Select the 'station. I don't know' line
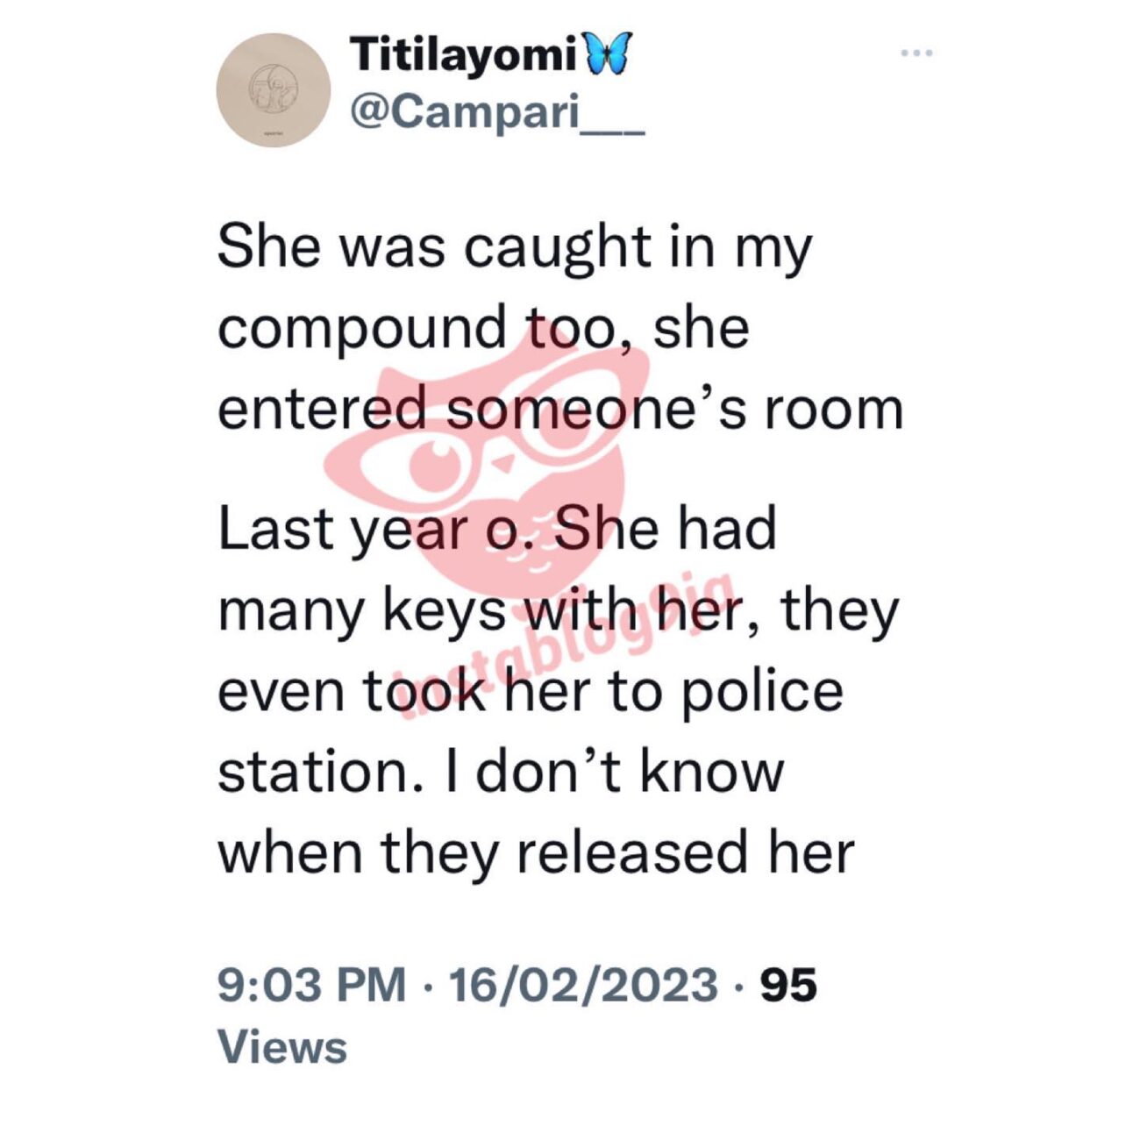 500,772
